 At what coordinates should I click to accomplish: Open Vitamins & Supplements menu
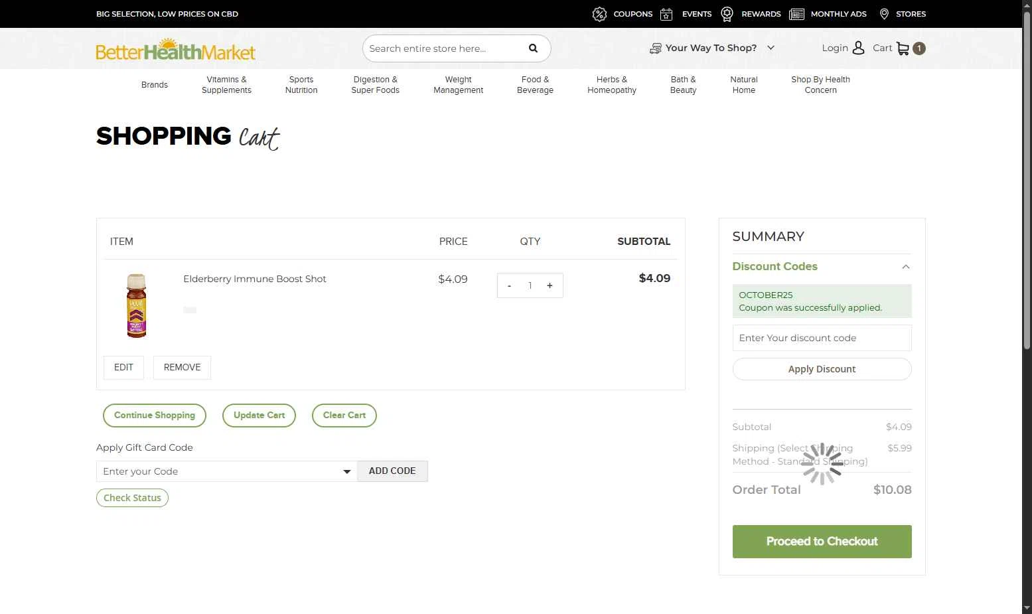[x=226, y=85]
